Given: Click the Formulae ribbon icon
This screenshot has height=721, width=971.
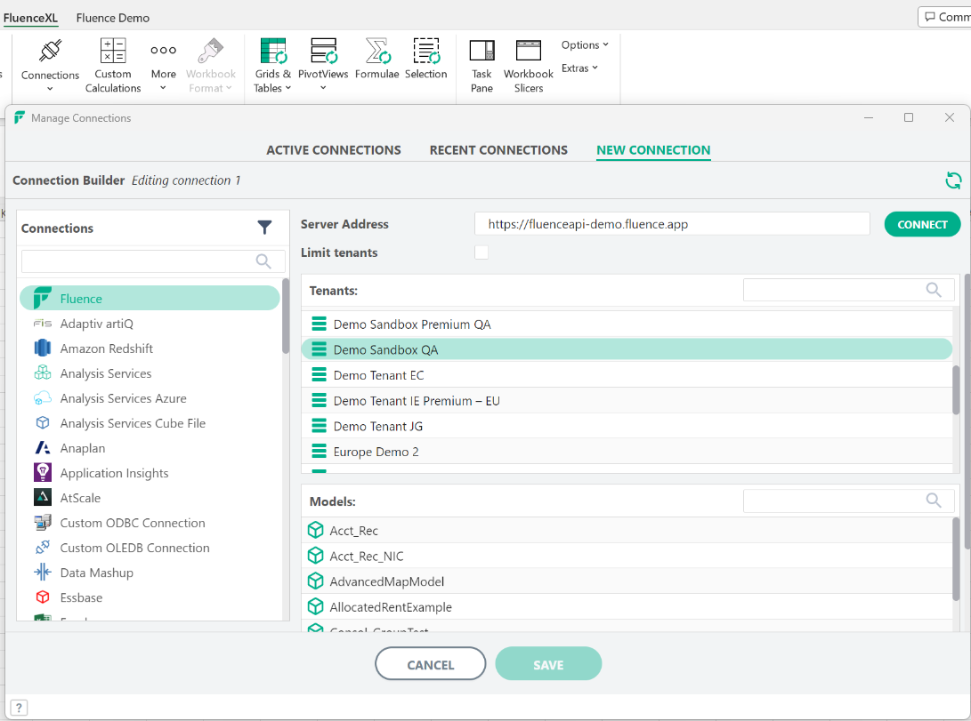Looking at the screenshot, I should [x=376, y=60].
